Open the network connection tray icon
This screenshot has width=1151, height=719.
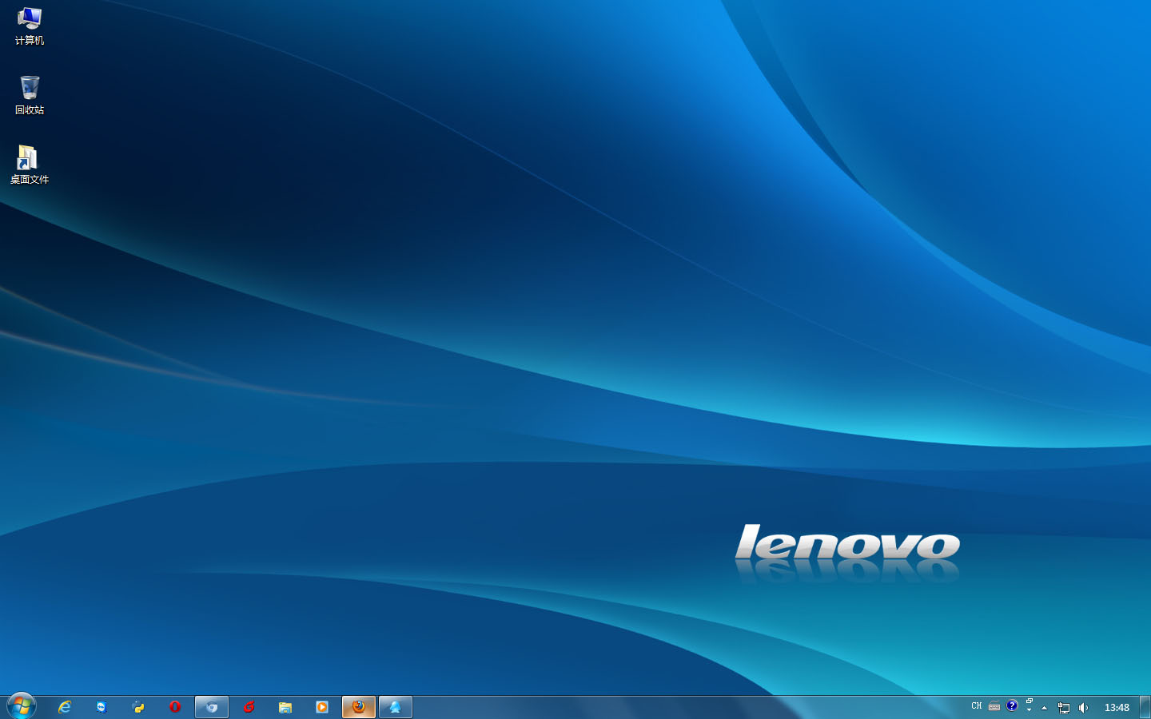[1064, 708]
